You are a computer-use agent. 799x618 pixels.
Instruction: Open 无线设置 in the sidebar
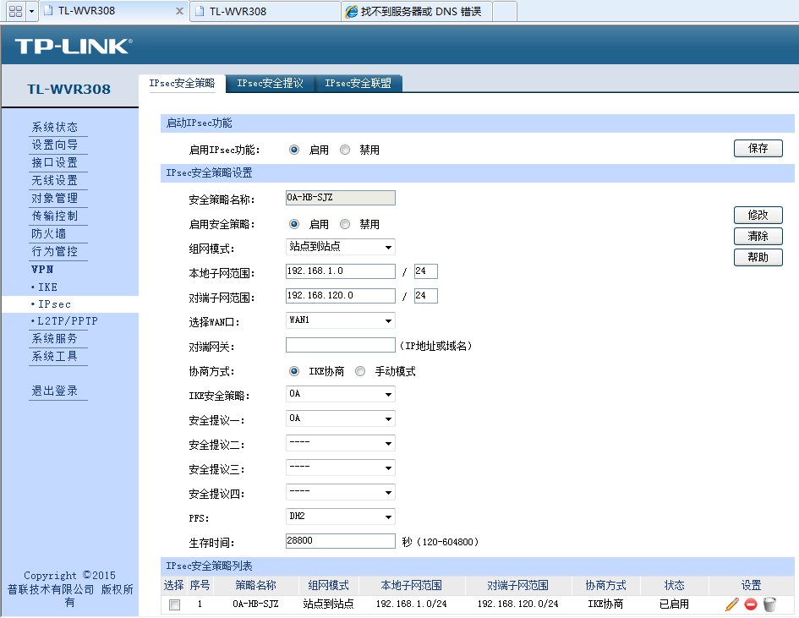pyautogui.click(x=54, y=180)
